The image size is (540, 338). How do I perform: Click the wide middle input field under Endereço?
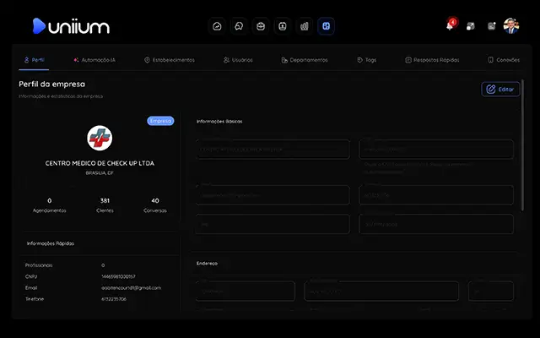[x=381, y=292]
